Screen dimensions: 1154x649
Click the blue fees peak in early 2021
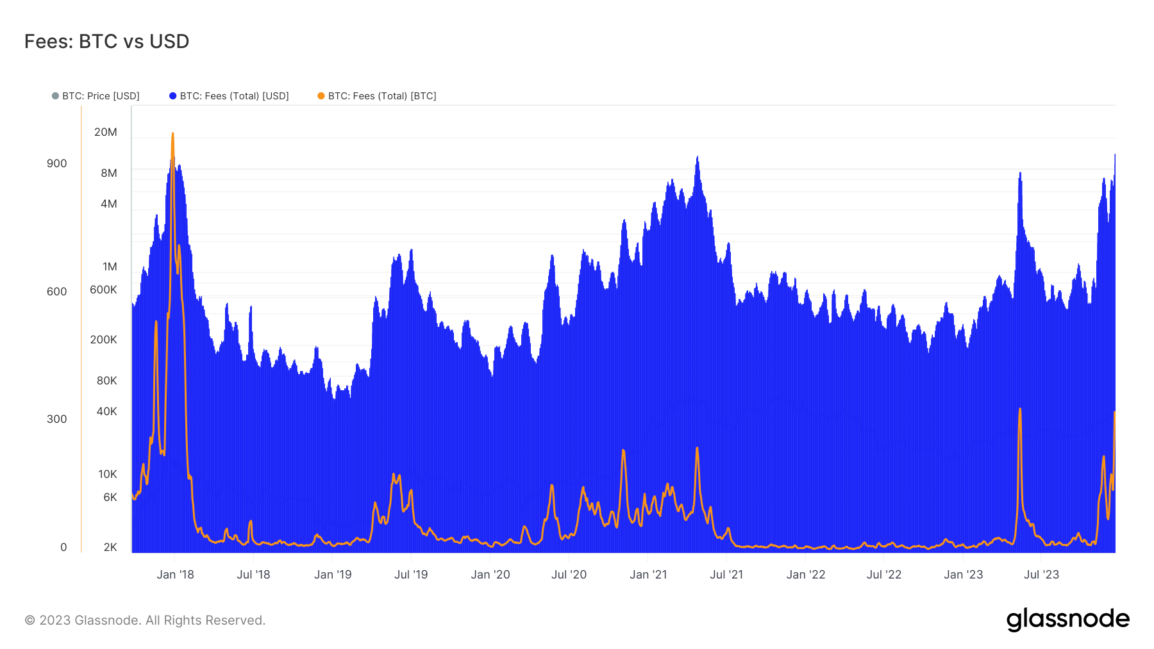(x=698, y=157)
